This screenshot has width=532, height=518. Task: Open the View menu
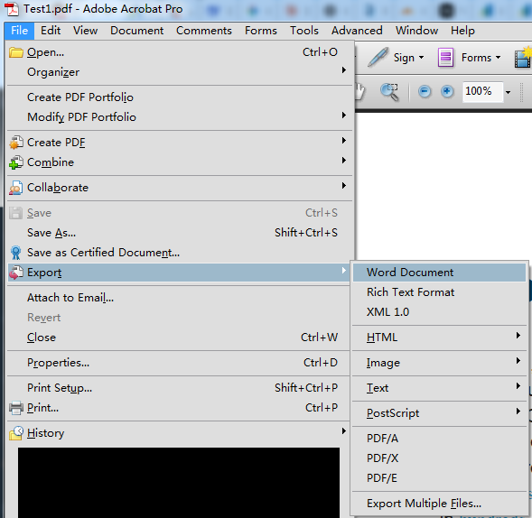click(x=86, y=31)
